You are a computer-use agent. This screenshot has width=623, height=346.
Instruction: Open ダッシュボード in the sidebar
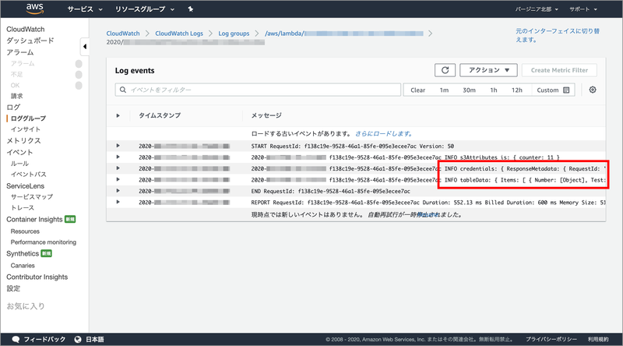point(30,41)
